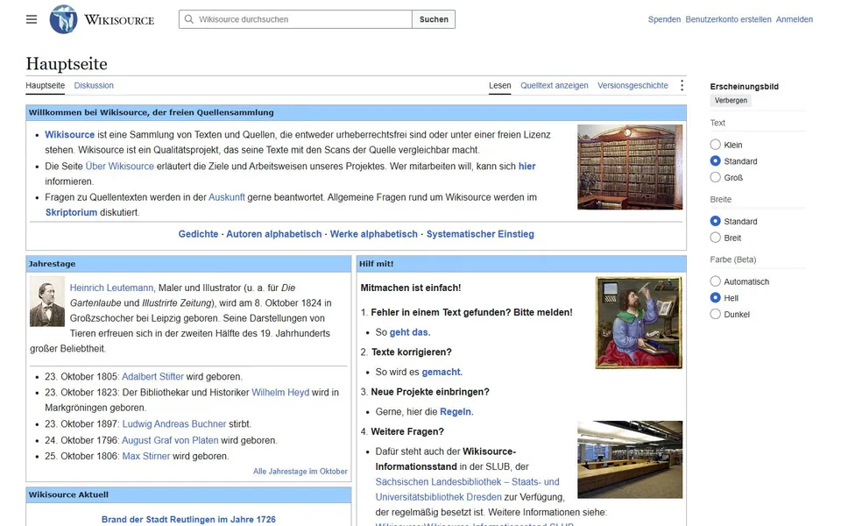Open Werke alphabetisch link

coord(374,234)
